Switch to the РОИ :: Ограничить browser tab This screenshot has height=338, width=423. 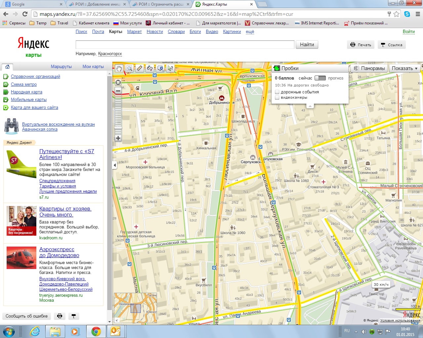click(x=161, y=4)
